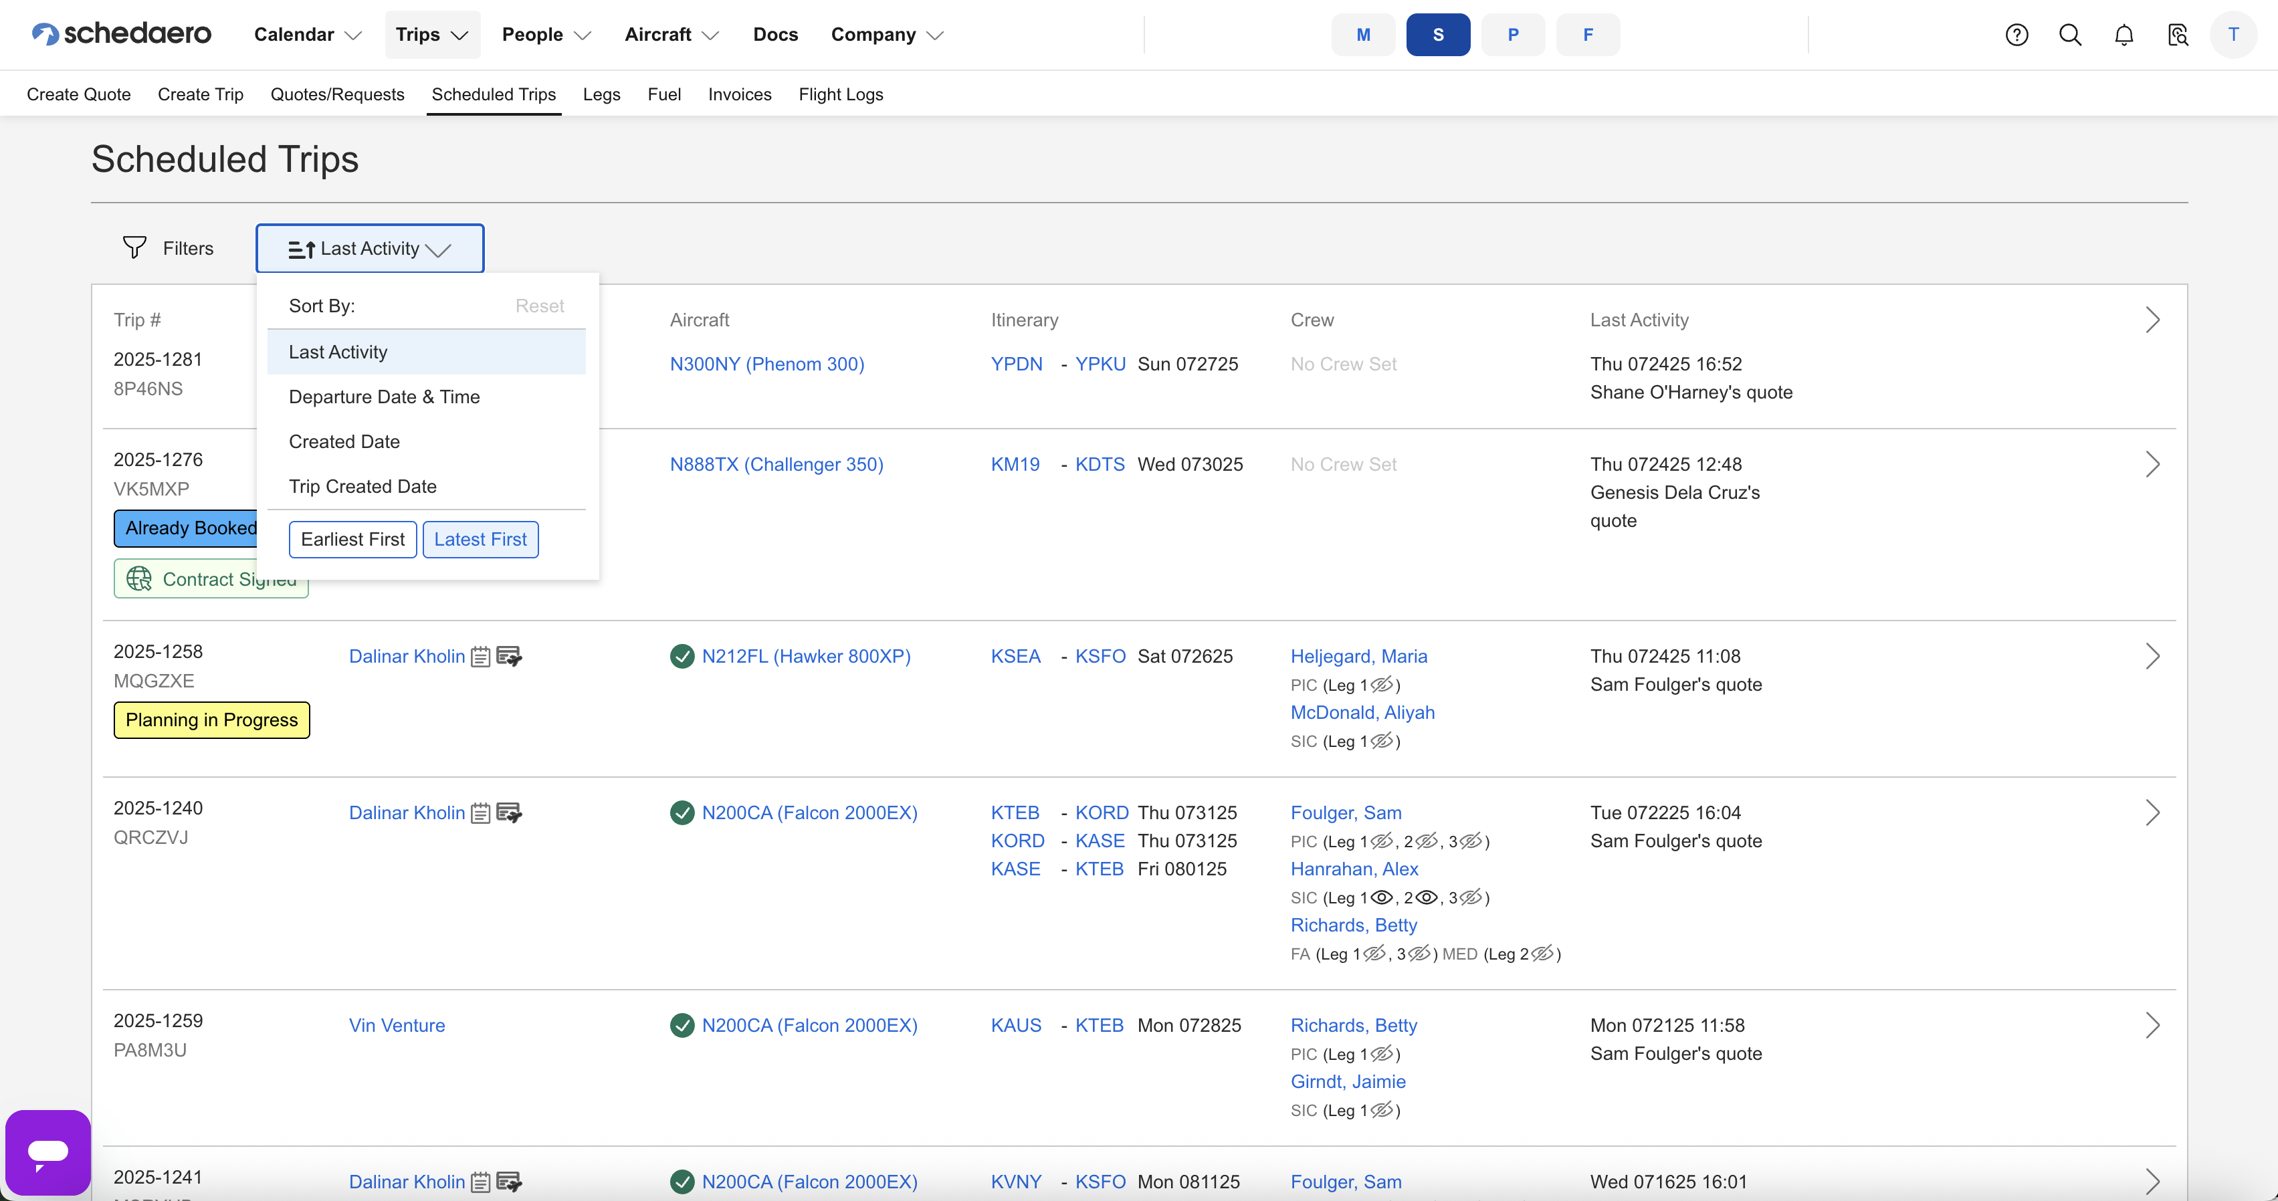This screenshot has width=2278, height=1201.
Task: Click Reset in the sort panel
Action: tap(540, 306)
